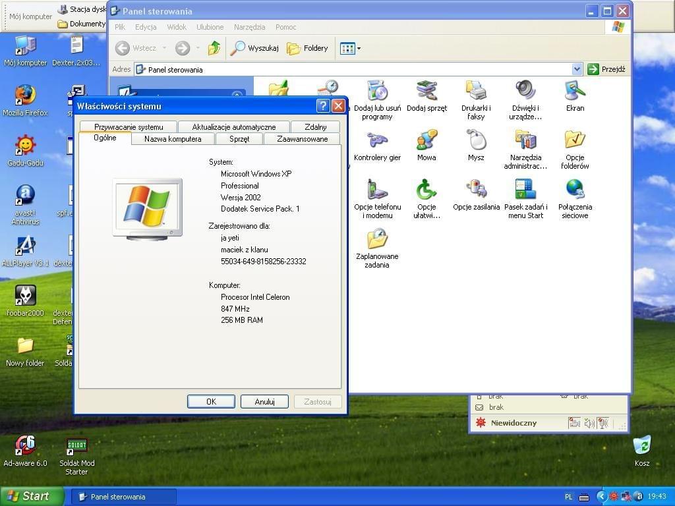675x506 pixels.
Task: Expand the Niewidoczny status selector
Action: 513,423
